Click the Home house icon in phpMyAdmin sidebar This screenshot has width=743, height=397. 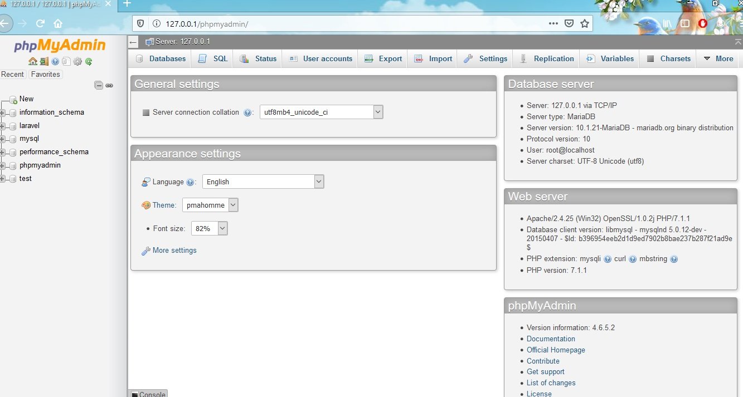33,62
